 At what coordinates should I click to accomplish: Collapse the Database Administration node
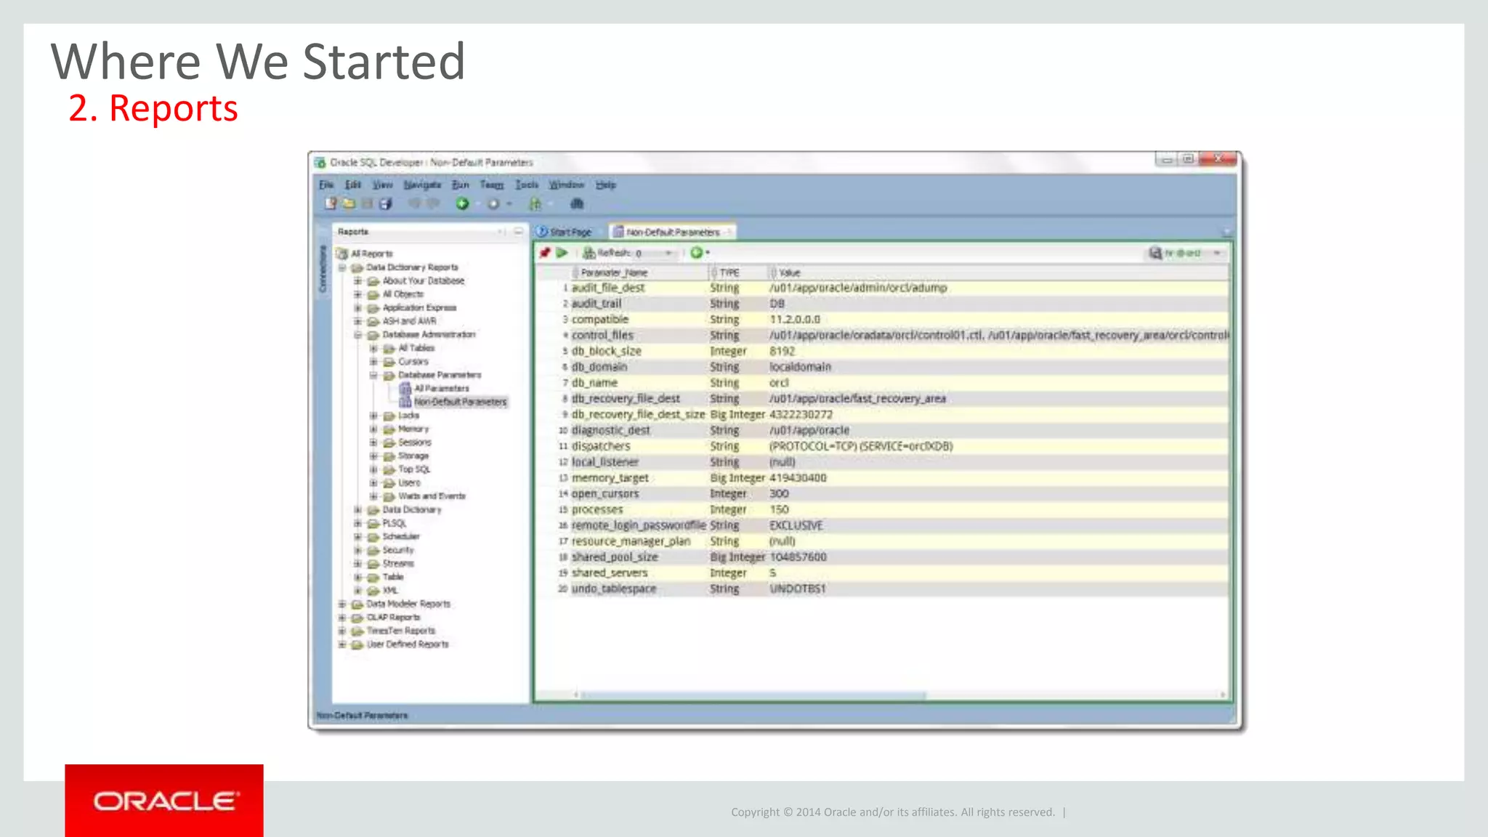tap(357, 335)
